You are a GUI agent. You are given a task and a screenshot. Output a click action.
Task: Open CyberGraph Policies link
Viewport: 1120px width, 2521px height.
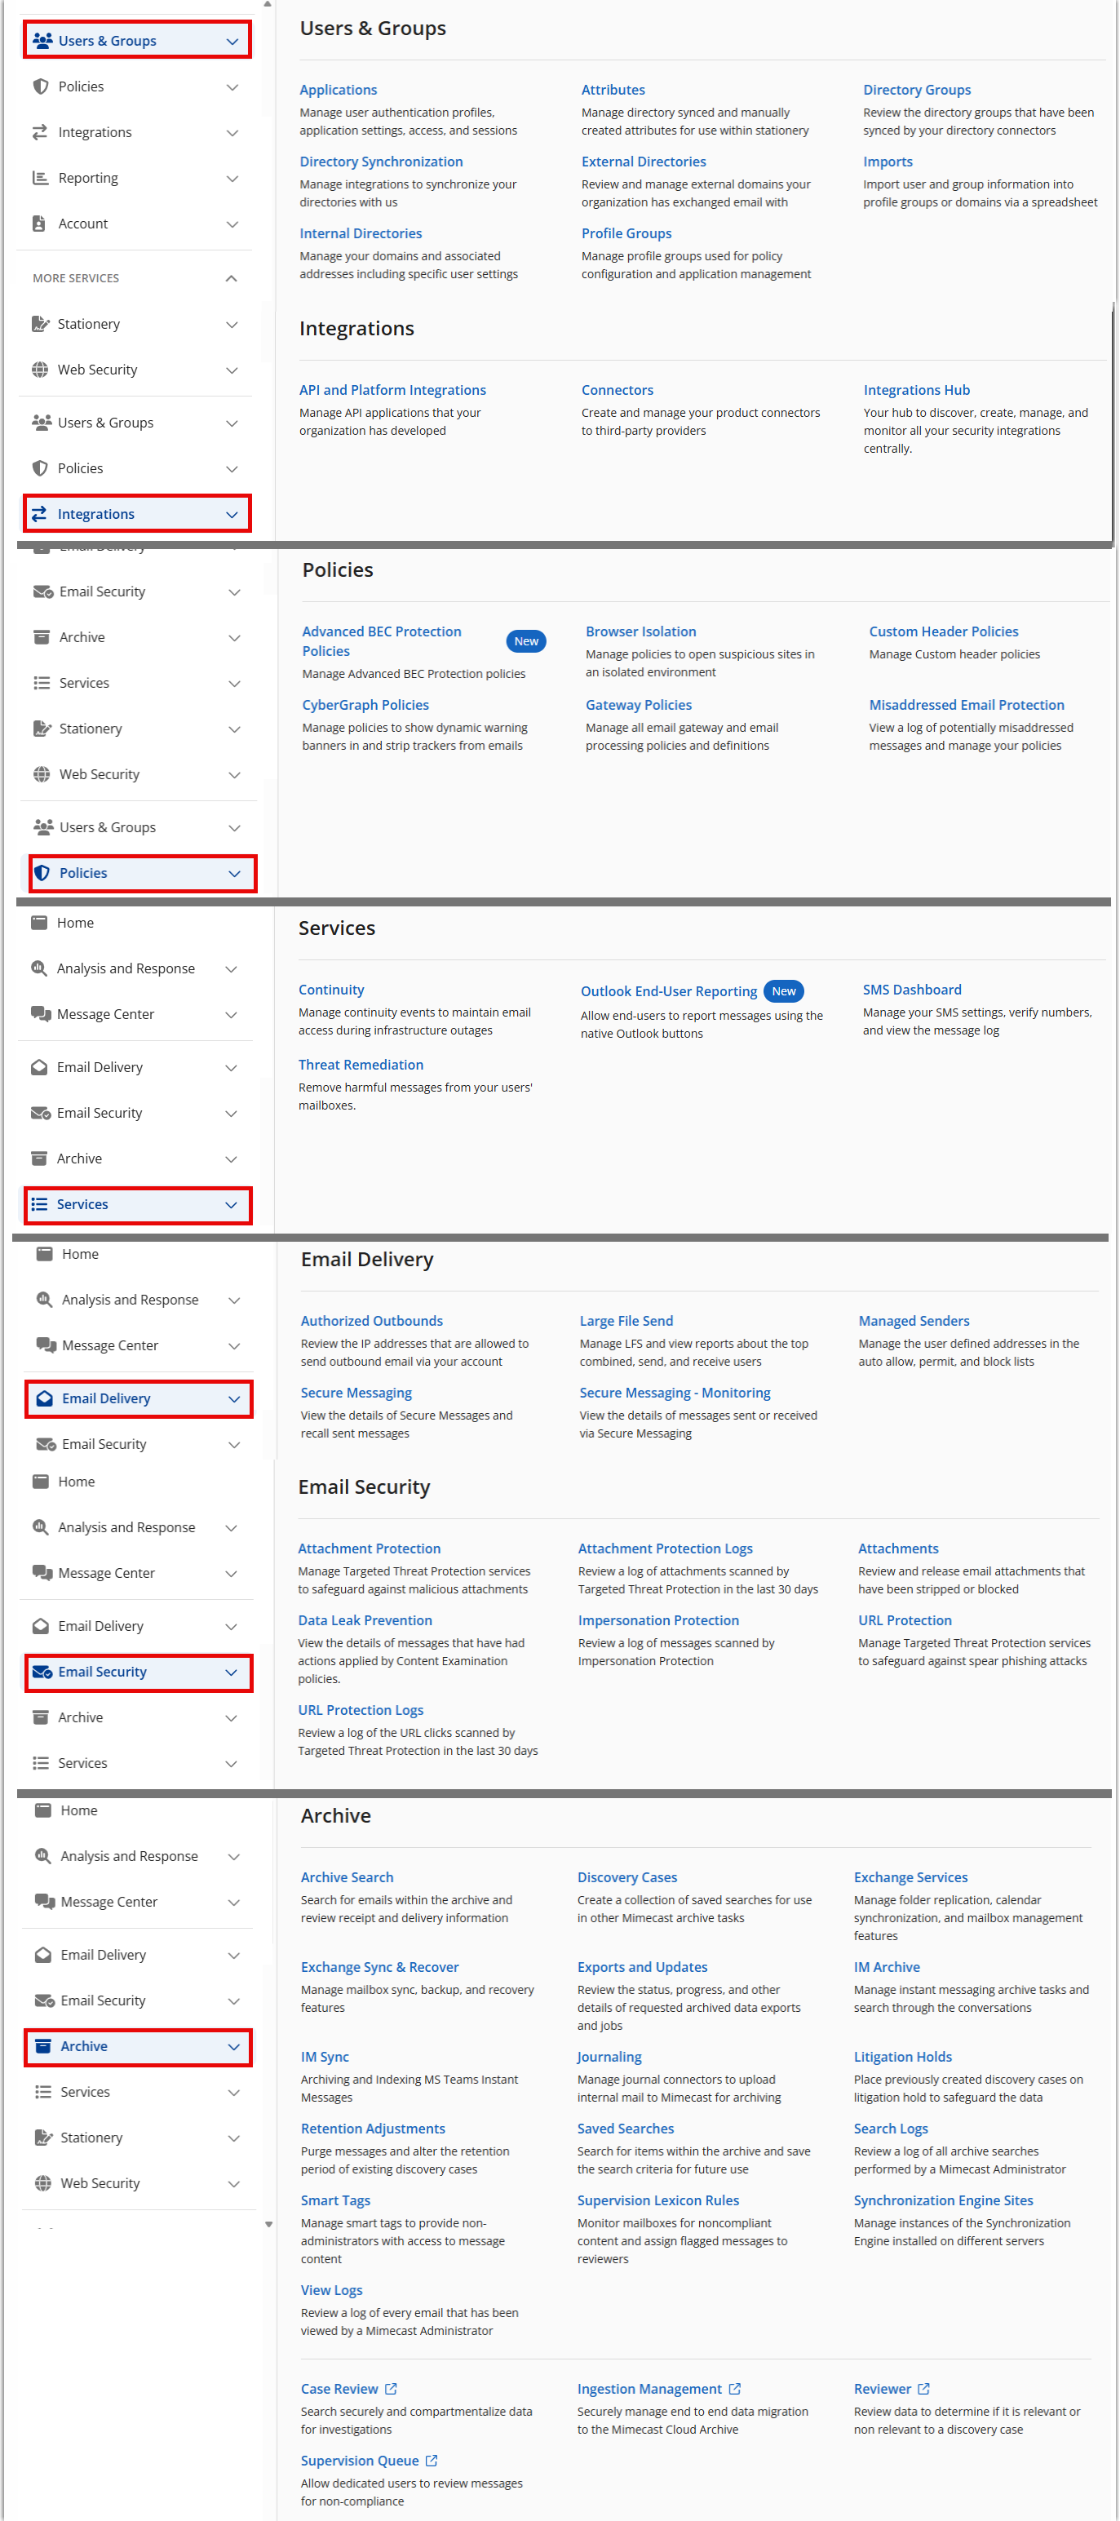[x=365, y=705]
